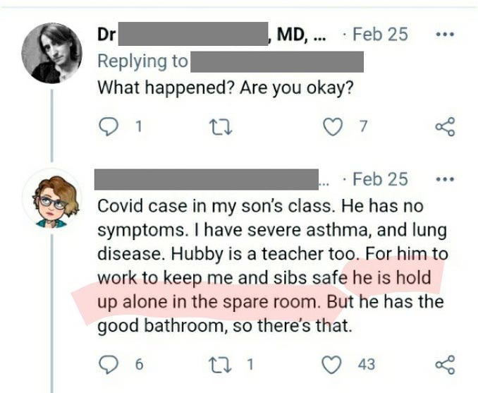Reply to the Covid case tweet
The height and width of the screenshot is (393, 478).
(x=107, y=364)
